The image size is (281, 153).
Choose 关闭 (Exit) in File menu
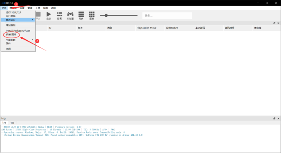point(18,49)
